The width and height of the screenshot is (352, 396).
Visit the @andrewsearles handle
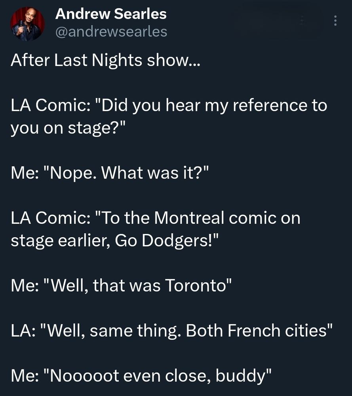[x=111, y=32]
